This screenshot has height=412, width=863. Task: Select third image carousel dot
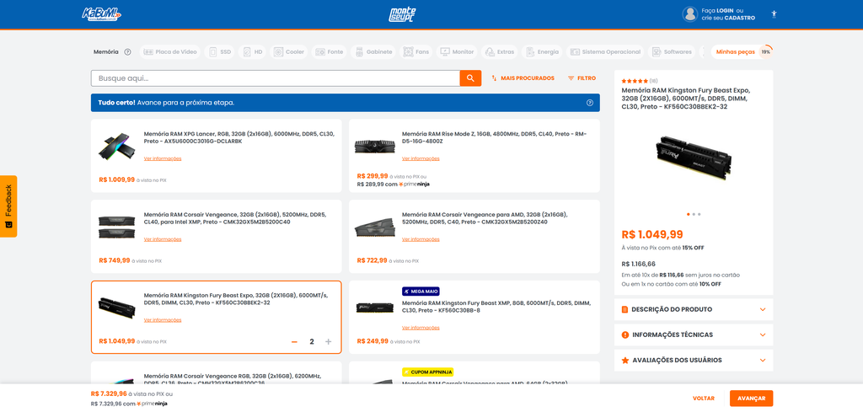[699, 214]
